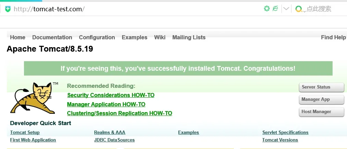Expand the address bar dropdown chevron
The image size is (347, 149).
(x=286, y=9)
